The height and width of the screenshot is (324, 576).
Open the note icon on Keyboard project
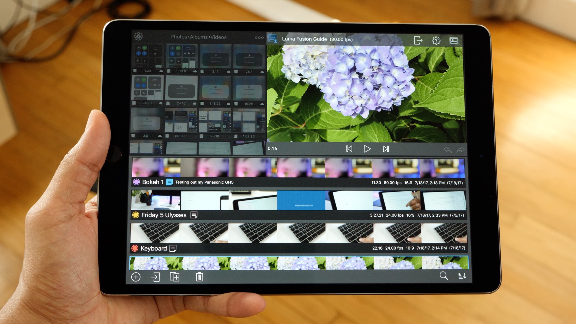coord(173,248)
